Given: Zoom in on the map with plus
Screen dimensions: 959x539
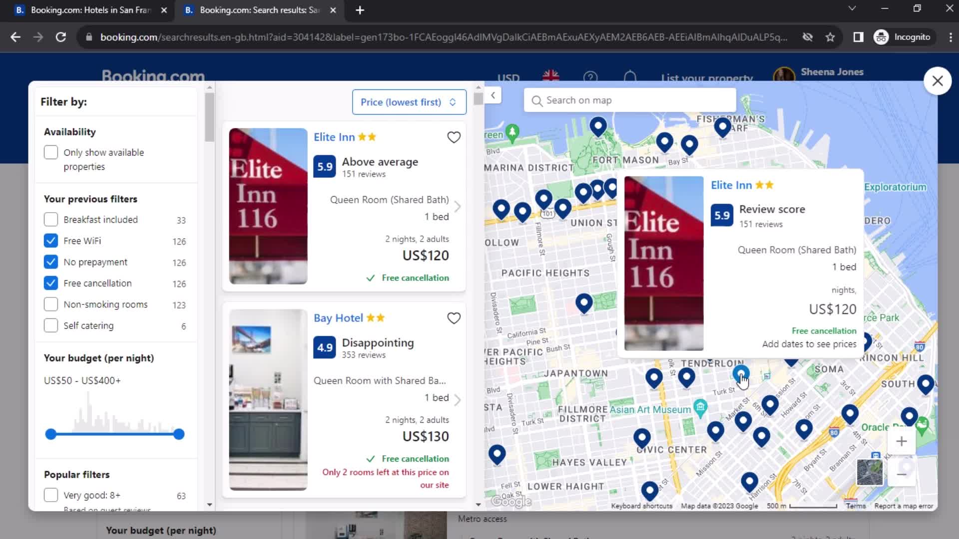Looking at the screenshot, I should point(902,442).
